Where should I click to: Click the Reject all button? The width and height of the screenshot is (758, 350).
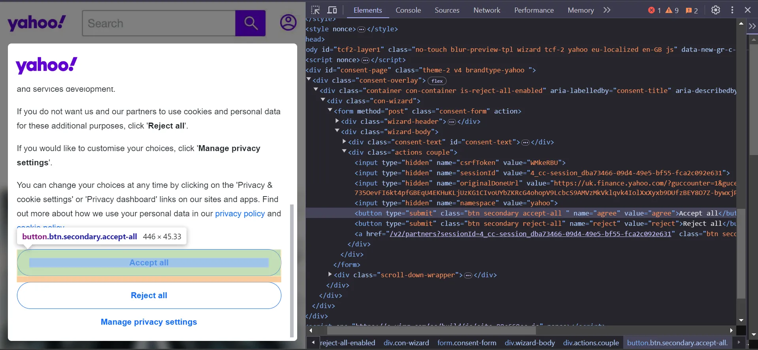click(x=149, y=295)
